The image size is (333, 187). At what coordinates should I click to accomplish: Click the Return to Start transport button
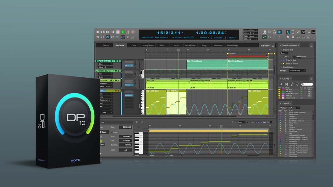point(113,32)
